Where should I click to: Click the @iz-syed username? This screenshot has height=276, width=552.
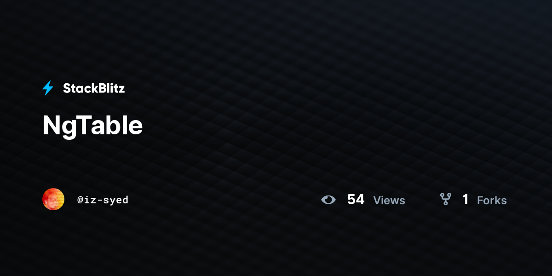click(103, 200)
